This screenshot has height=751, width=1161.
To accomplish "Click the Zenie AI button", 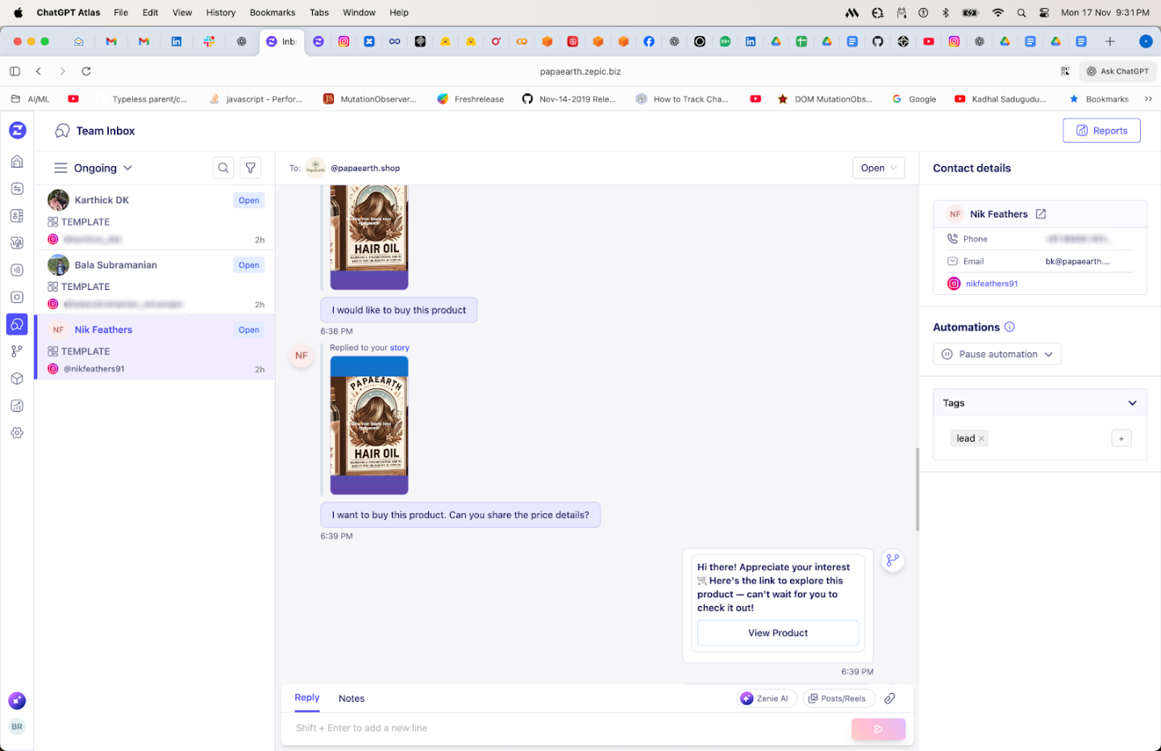I will coord(764,699).
